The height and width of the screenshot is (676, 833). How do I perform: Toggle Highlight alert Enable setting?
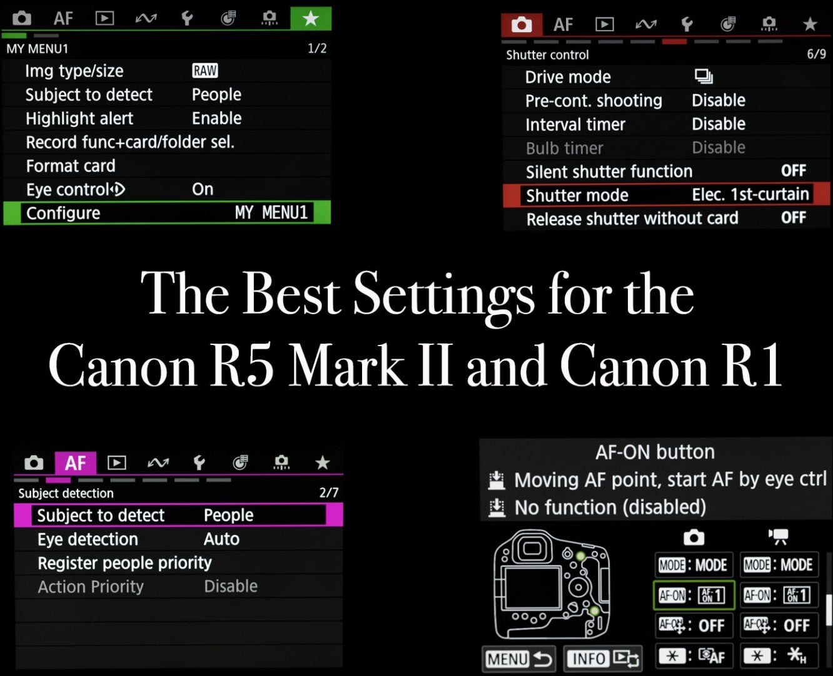pos(216,118)
